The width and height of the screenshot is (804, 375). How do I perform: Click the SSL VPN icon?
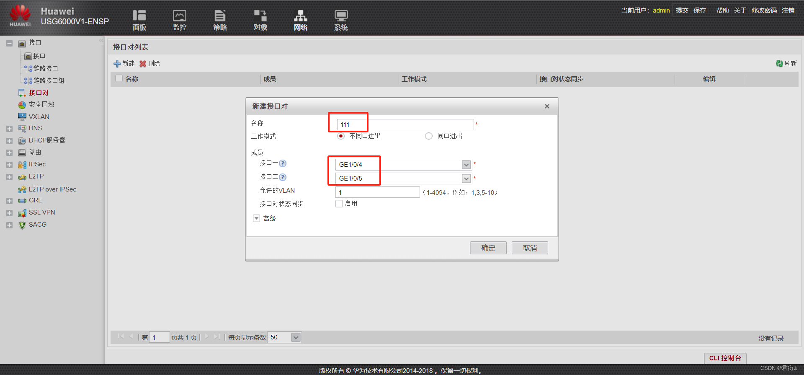tap(22, 213)
